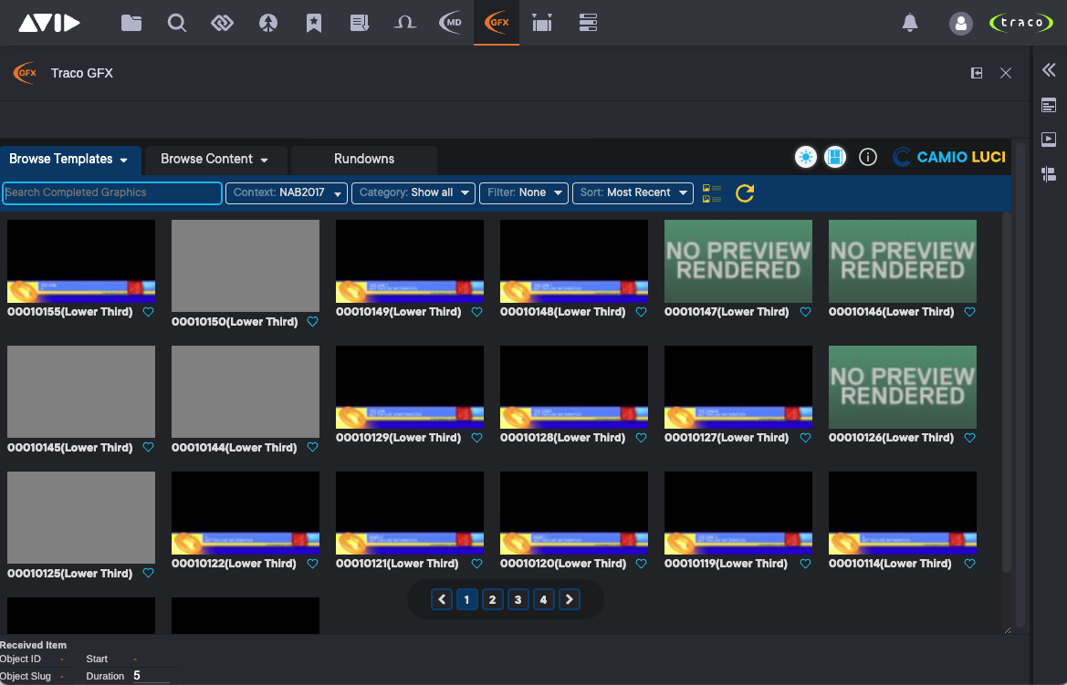Open the Category Show all dropdown
The height and width of the screenshot is (685, 1067).
point(413,192)
